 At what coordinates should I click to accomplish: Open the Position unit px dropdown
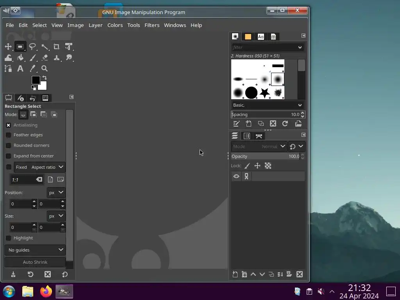(x=56, y=192)
